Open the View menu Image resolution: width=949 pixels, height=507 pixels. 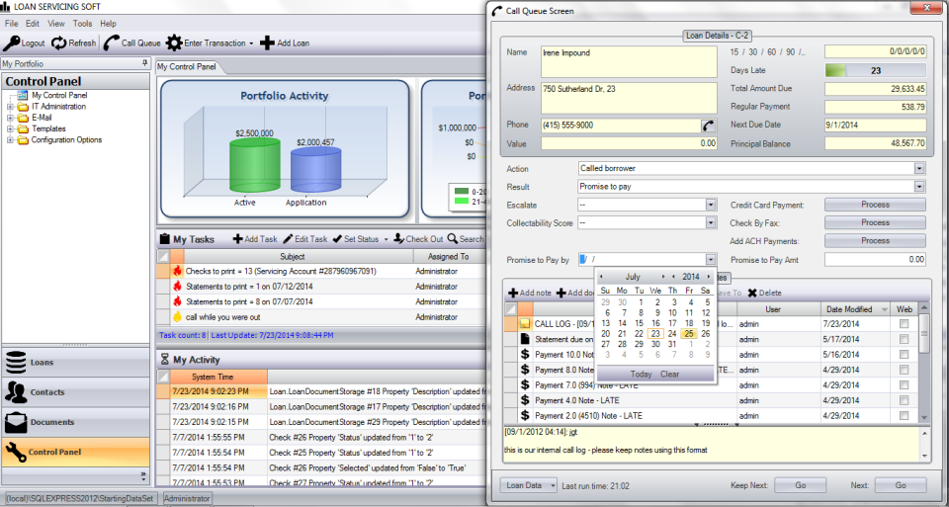point(56,24)
